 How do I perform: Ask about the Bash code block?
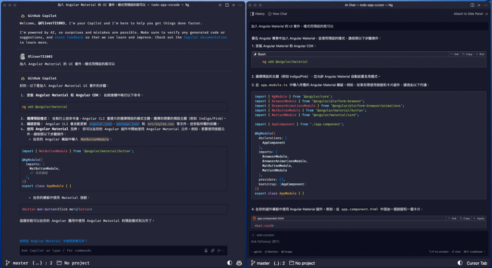455,54
